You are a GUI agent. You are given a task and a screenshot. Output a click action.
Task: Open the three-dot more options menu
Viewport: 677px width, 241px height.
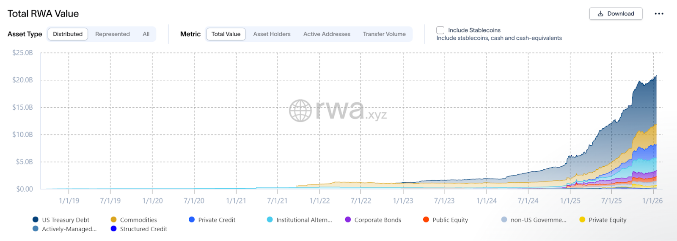[659, 14]
